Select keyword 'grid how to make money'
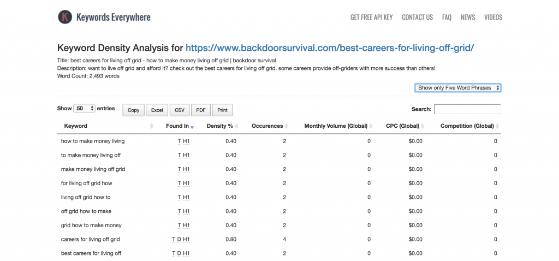The image size is (559, 261). pyautogui.click(x=91, y=226)
